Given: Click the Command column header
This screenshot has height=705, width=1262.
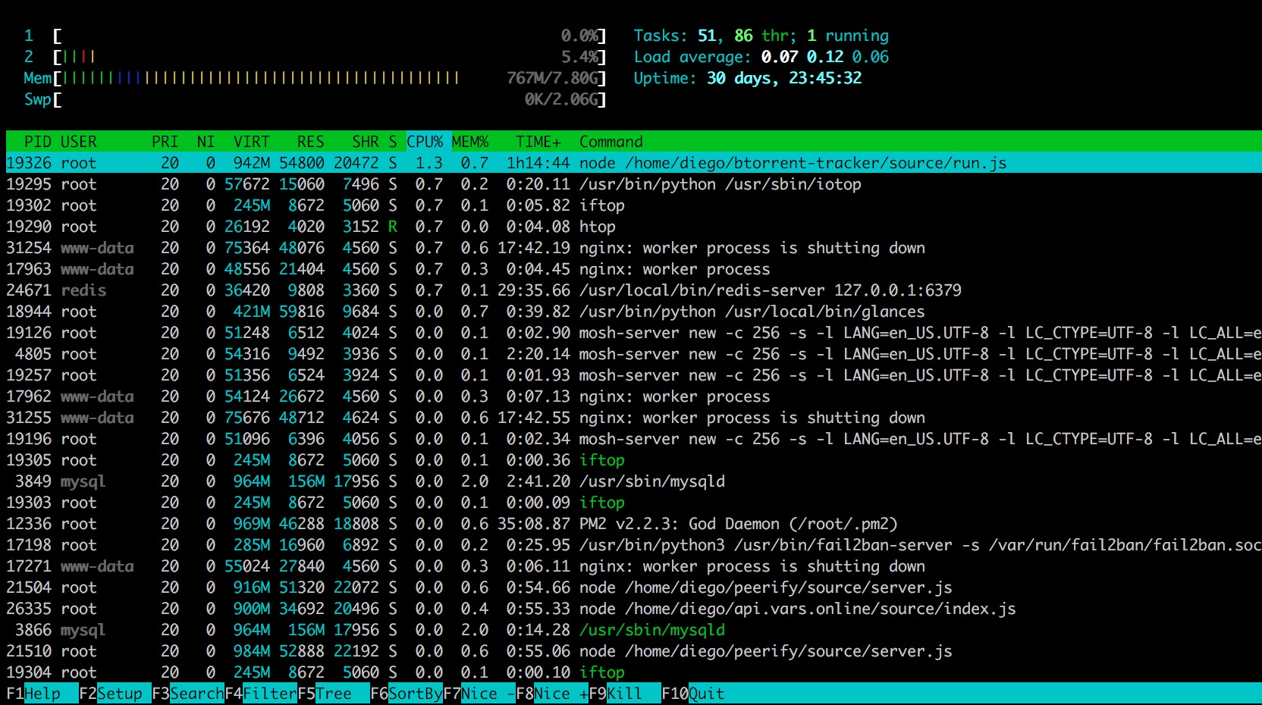Looking at the screenshot, I should (x=611, y=142).
